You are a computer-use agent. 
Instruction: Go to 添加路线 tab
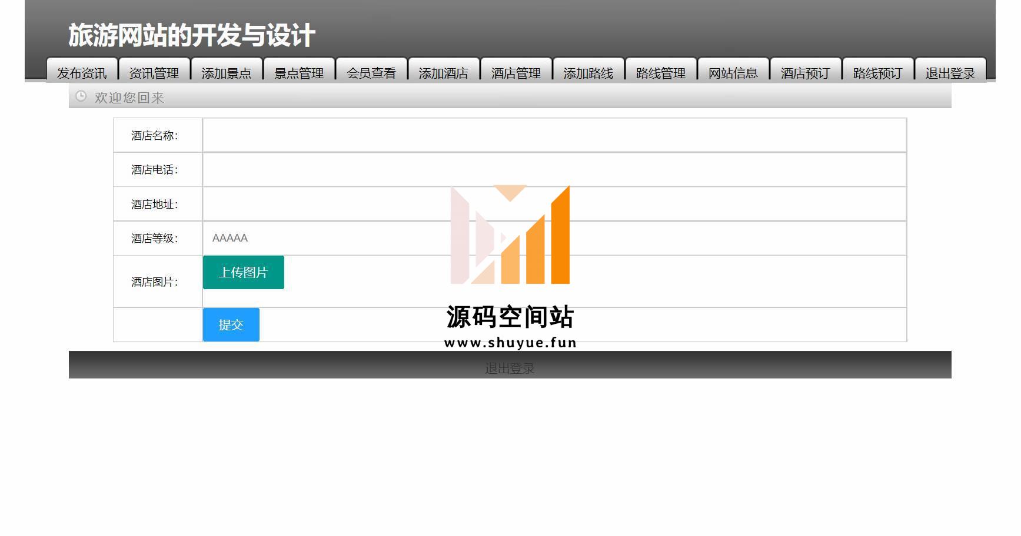pos(589,71)
